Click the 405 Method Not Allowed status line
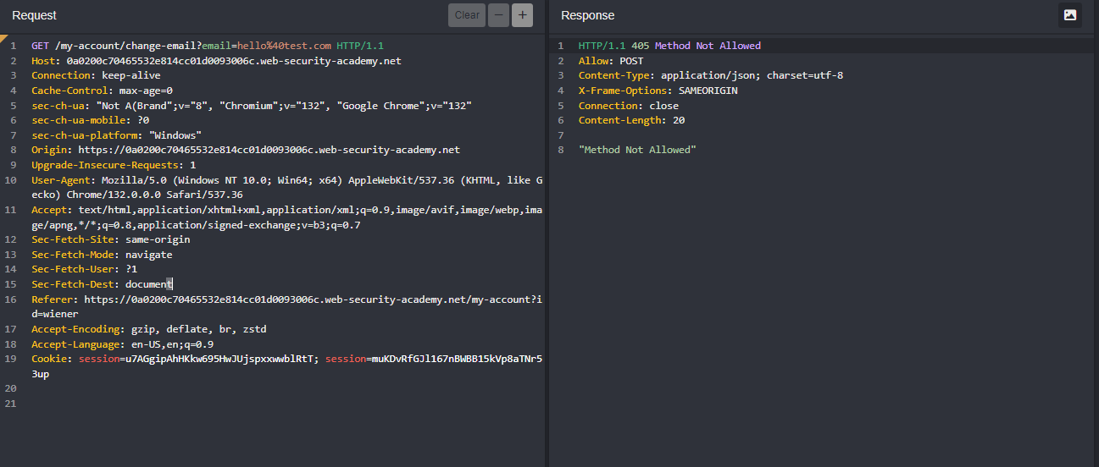The height and width of the screenshot is (467, 1099). [669, 46]
